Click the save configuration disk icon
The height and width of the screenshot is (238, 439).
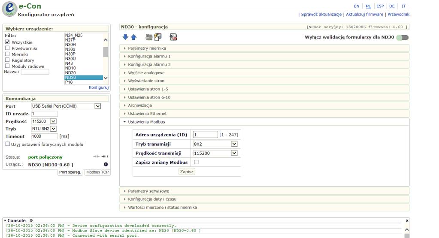pos(158,37)
